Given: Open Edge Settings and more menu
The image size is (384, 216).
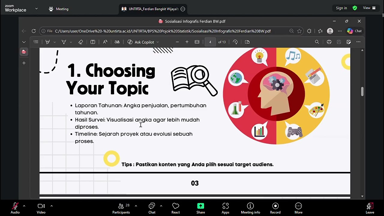Looking at the screenshot, I should (x=340, y=31).
